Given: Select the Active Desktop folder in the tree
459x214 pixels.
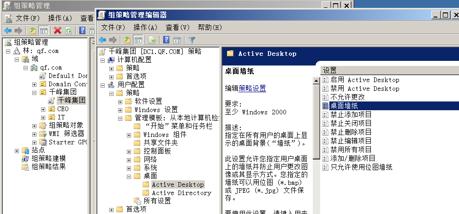Looking at the screenshot, I should [x=178, y=185].
